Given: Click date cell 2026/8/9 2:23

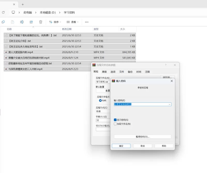Looking at the screenshot, I should pos(70,69).
